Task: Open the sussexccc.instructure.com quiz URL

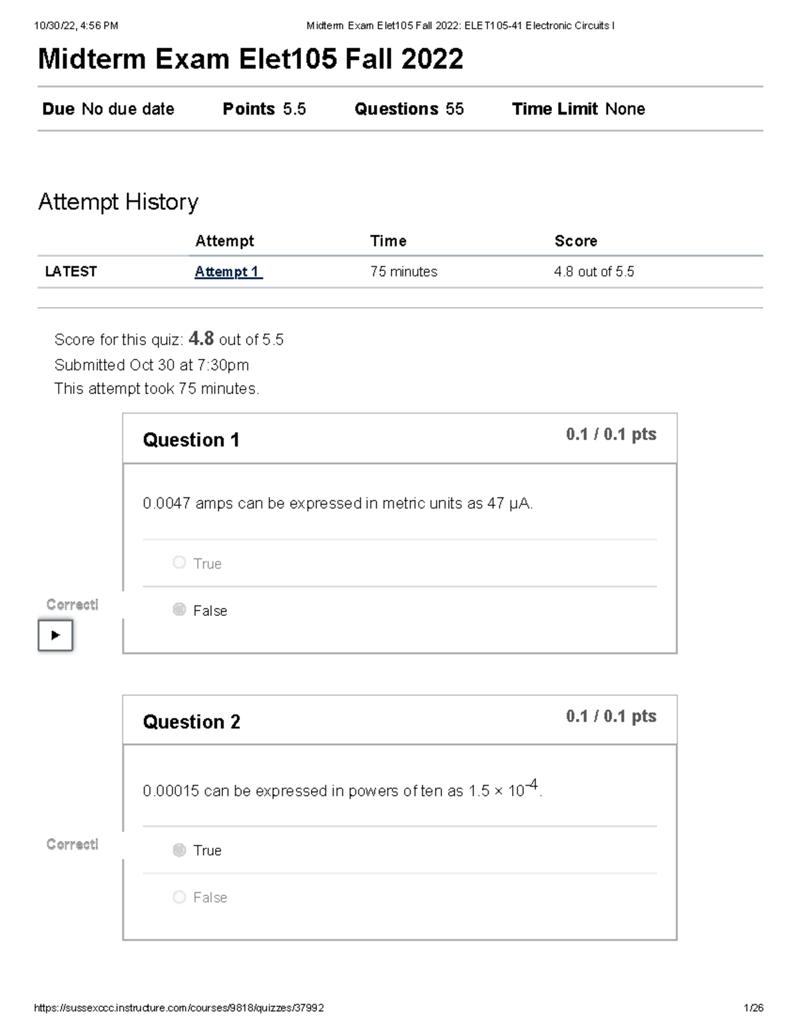Action: 180,1008
